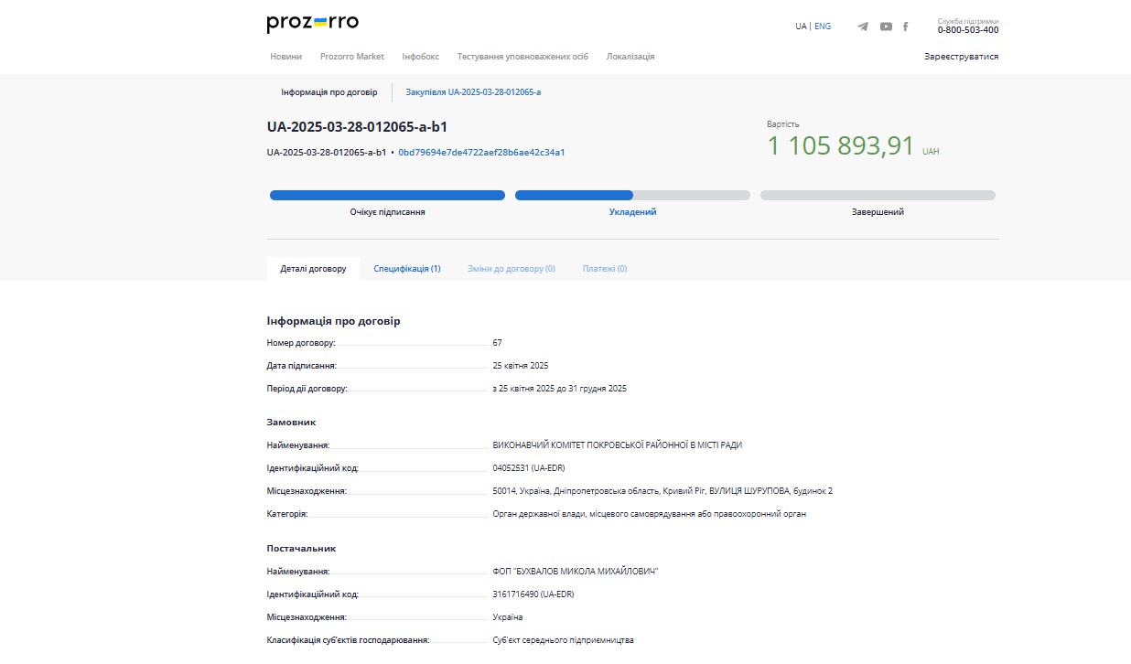Viewport: 1131px width, 664px height.
Task: Select Деталі договору tab
Action: click(313, 269)
